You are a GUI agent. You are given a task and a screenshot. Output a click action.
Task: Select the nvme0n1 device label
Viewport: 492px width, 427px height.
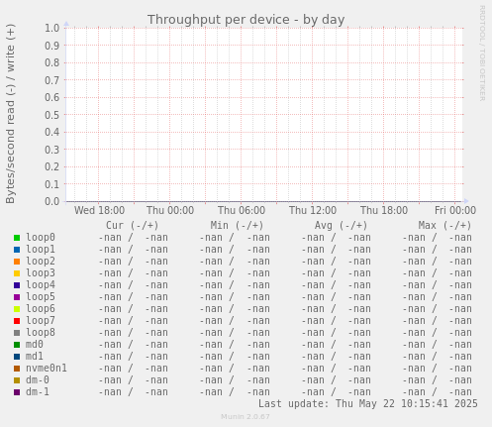[x=47, y=369]
